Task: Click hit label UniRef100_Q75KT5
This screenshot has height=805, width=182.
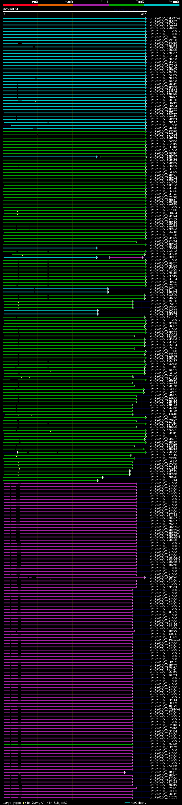Action: [x=163, y=273]
